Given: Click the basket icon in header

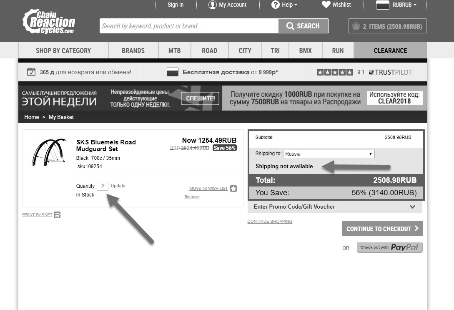Looking at the screenshot, I should (356, 26).
